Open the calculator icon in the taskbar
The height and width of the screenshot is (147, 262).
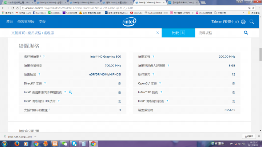[84, 144]
